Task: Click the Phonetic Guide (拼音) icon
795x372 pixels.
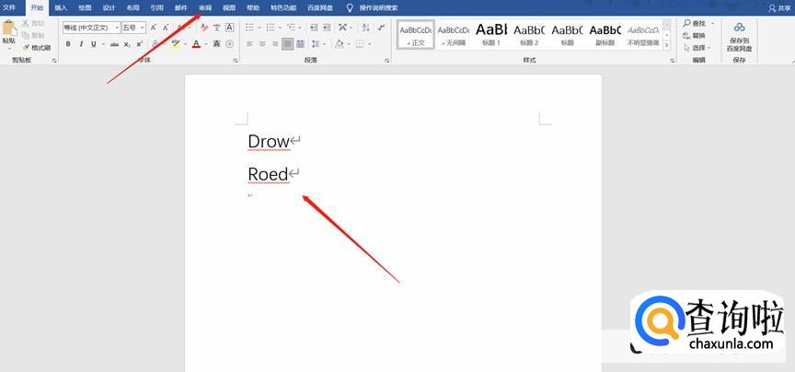Action: coord(217,28)
